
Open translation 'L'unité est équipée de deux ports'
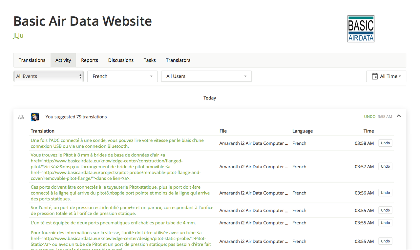tap(113, 223)
